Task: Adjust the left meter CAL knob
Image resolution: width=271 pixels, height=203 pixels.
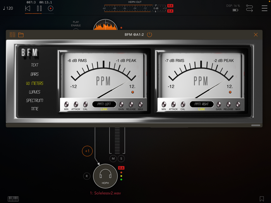Action: 86,104
